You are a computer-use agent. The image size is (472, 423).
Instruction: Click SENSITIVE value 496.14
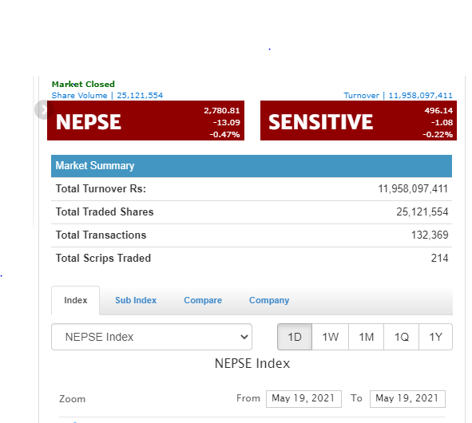[x=438, y=110]
